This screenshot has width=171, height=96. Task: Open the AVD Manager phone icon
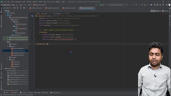[160, 5]
